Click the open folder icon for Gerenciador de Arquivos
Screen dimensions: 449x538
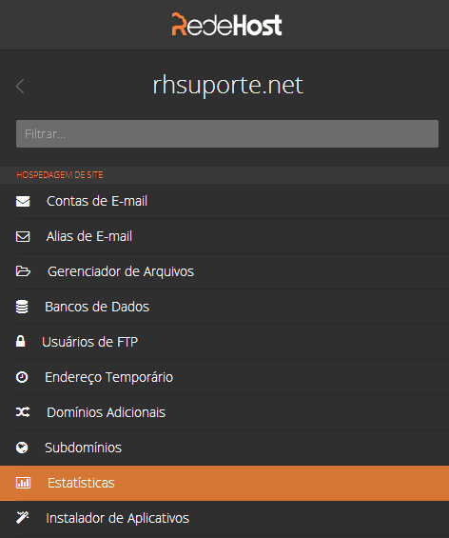23,271
